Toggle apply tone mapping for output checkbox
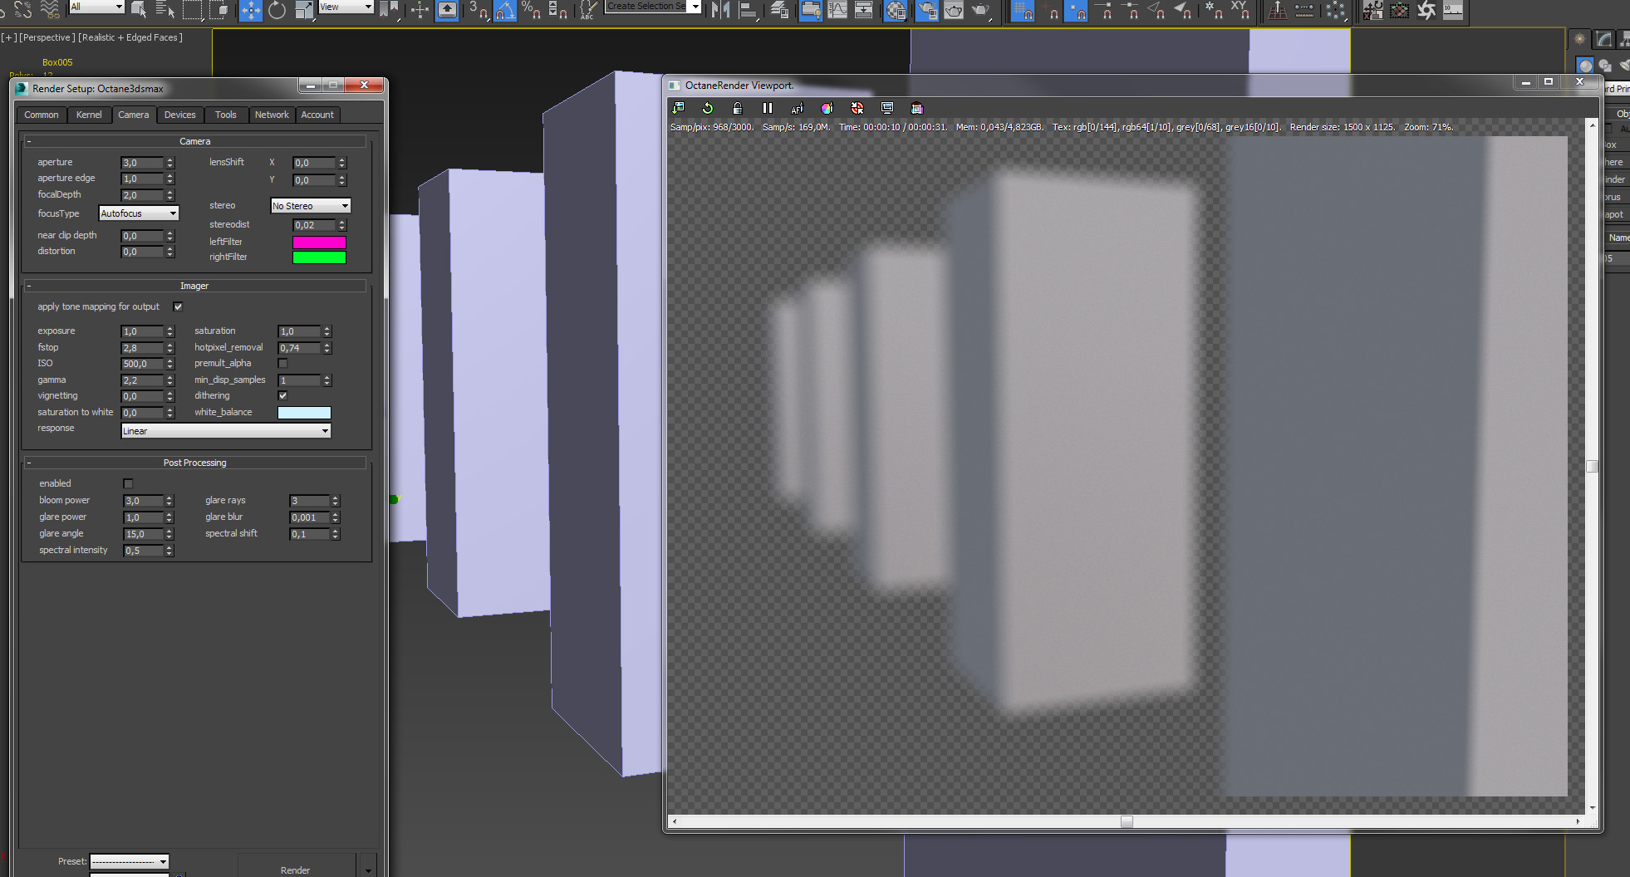Viewport: 1630px width, 877px height. (178, 306)
